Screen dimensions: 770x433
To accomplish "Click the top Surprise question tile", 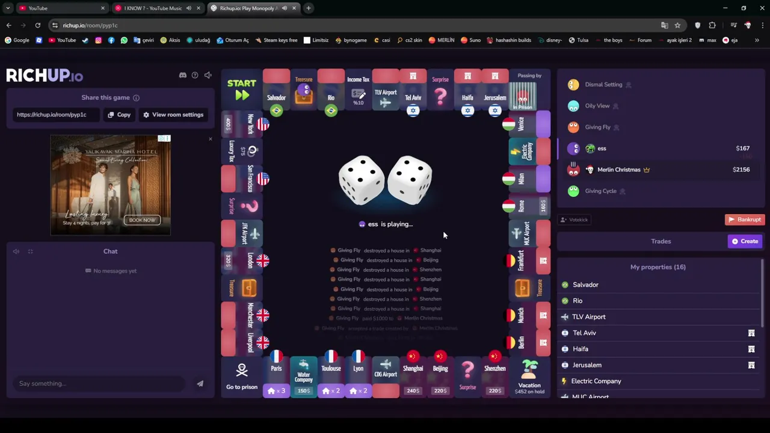I will [440, 90].
